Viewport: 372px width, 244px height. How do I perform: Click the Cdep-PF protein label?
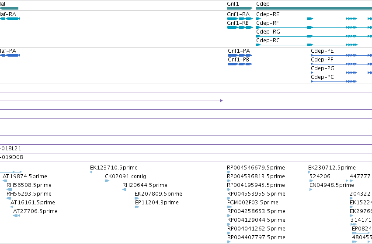[x=322, y=60]
